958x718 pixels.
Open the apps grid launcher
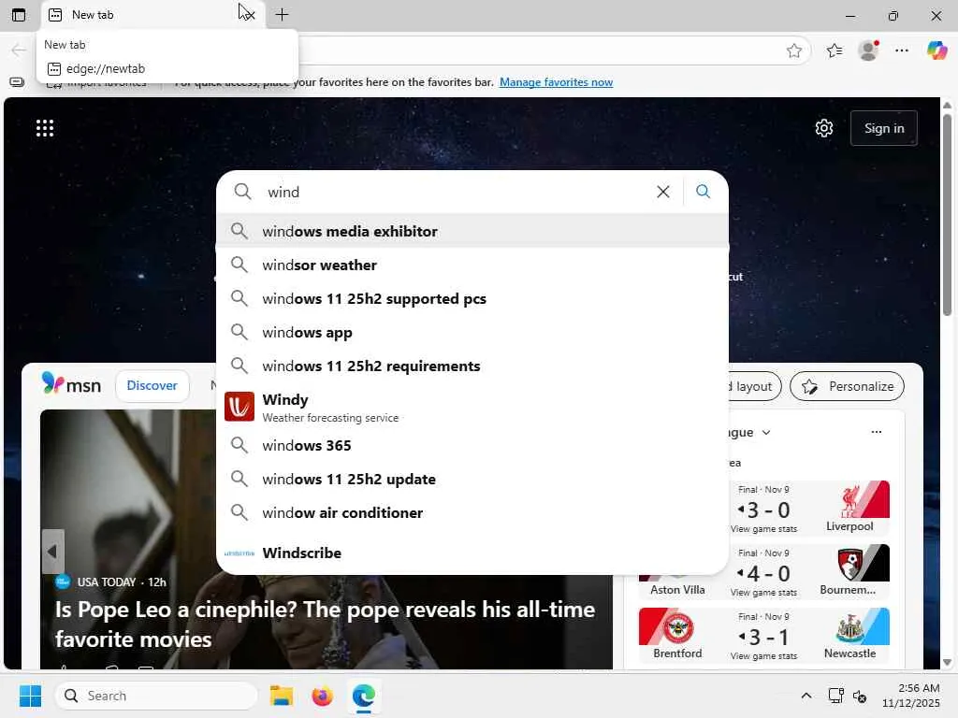[x=45, y=128]
